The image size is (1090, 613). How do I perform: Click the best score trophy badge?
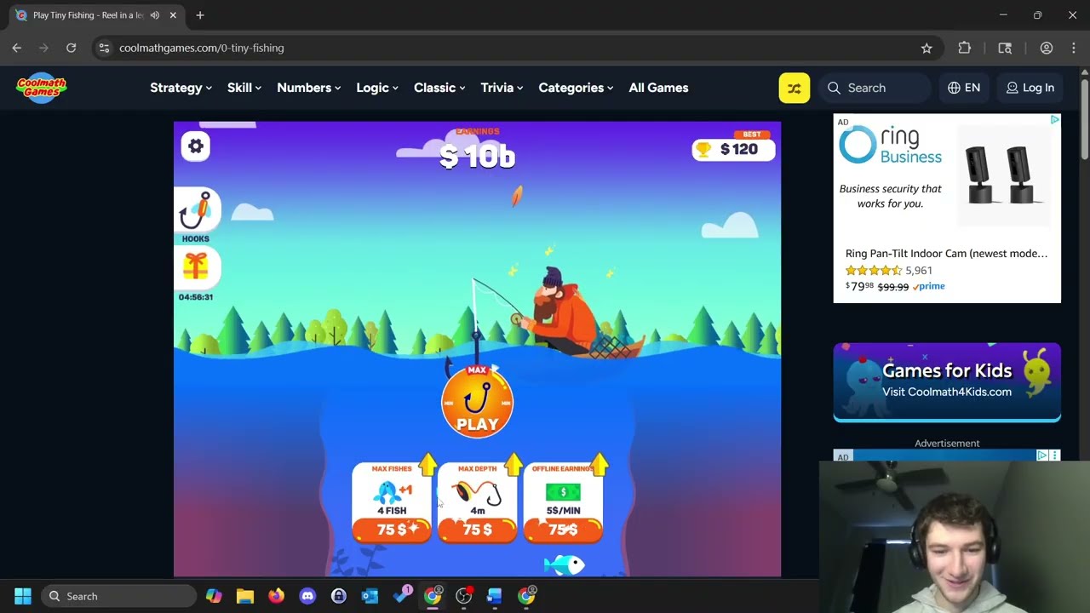[732, 149]
